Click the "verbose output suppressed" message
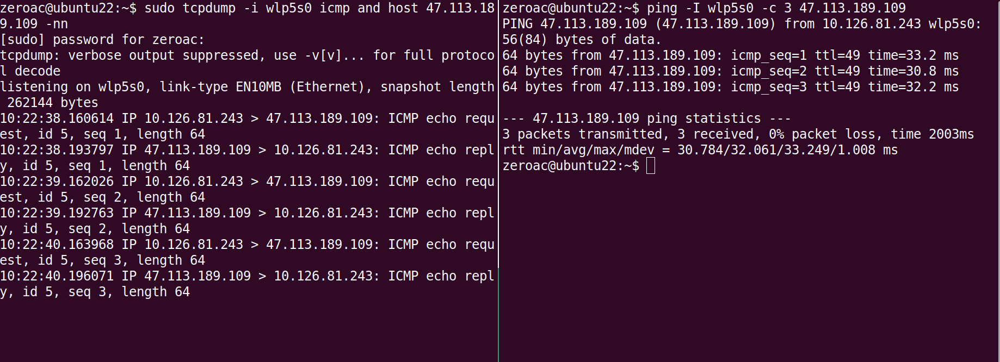The height and width of the screenshot is (362, 1000). (x=163, y=55)
